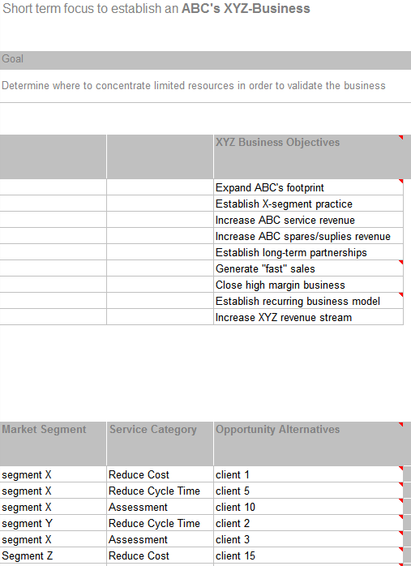The width and height of the screenshot is (411, 566).
Task: Select the 'segment Y' cell
Action: click(x=53, y=523)
